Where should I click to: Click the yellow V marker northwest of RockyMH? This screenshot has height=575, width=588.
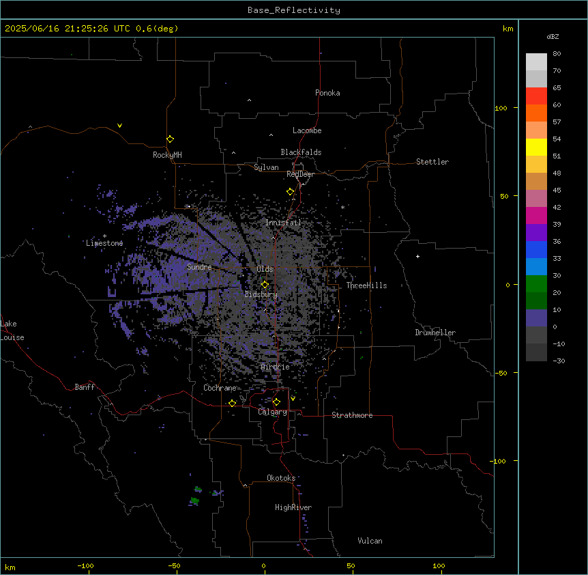click(x=119, y=126)
